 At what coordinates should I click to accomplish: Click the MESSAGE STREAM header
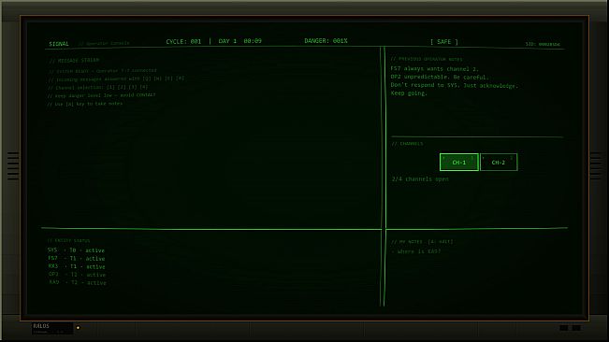point(74,61)
